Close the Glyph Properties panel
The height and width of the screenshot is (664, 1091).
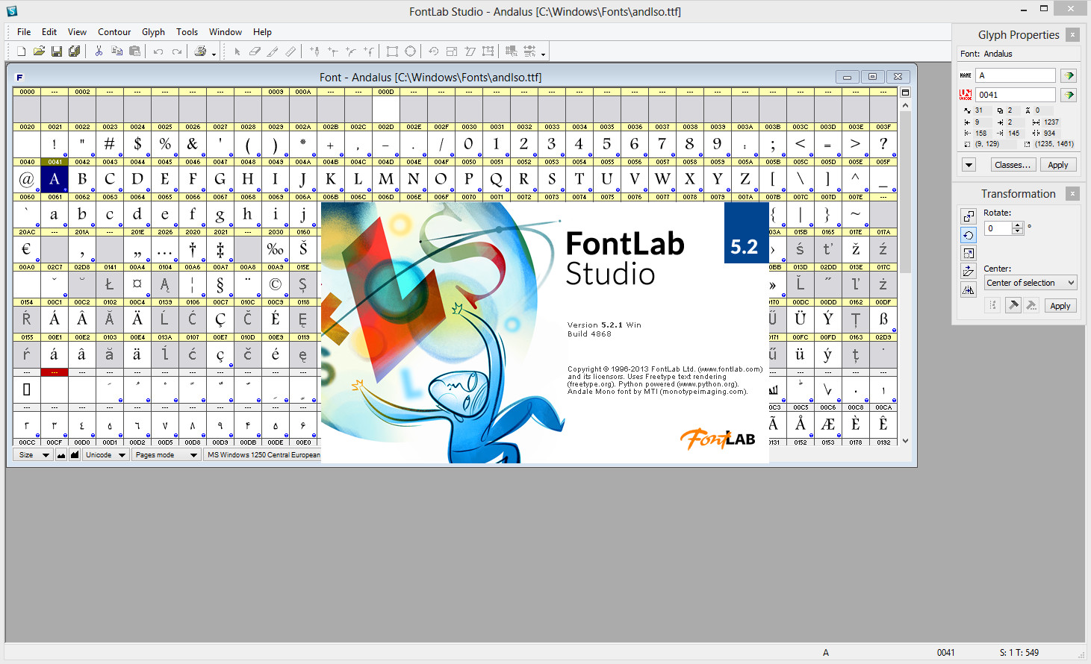tap(1072, 34)
